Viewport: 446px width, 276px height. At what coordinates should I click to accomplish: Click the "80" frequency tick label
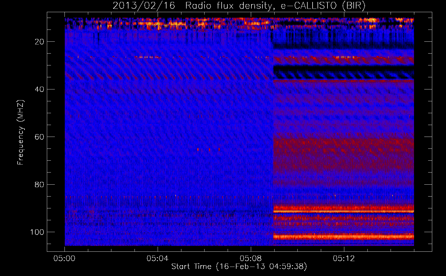pyautogui.click(x=39, y=184)
